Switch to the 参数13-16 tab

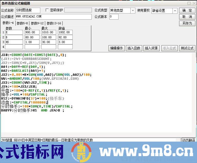[x=54, y=23]
